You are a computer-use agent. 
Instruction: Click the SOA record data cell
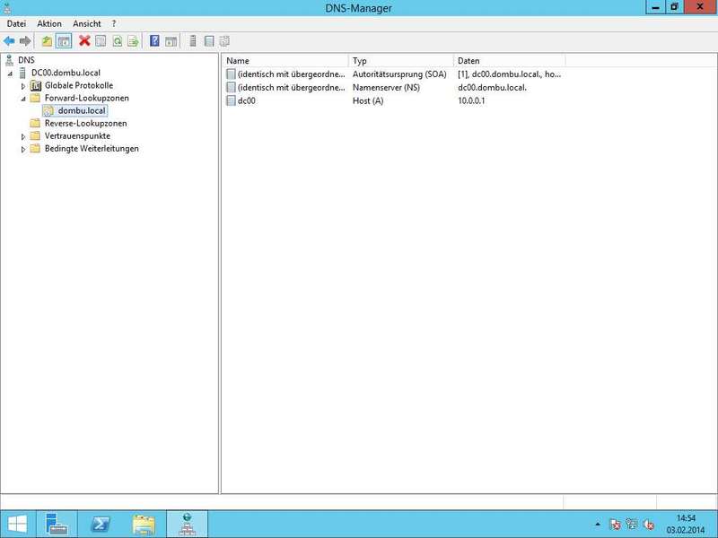(x=509, y=74)
